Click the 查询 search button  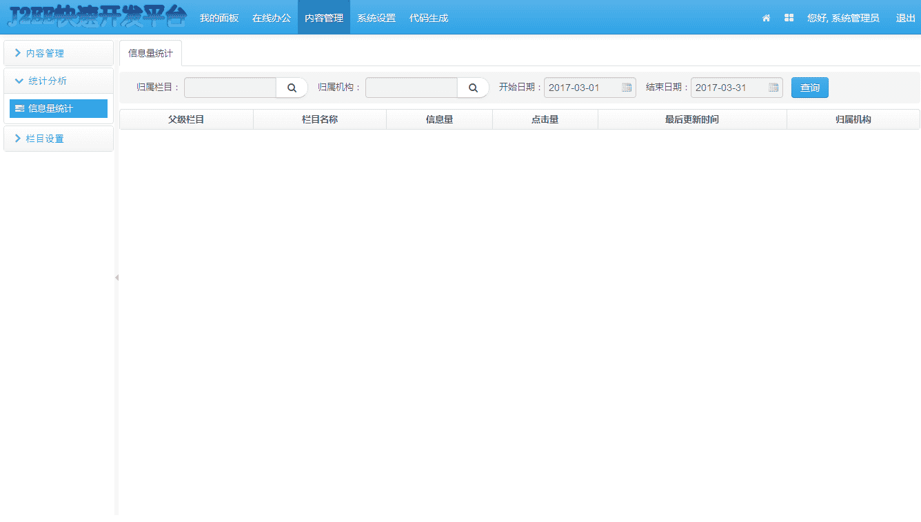pos(809,87)
